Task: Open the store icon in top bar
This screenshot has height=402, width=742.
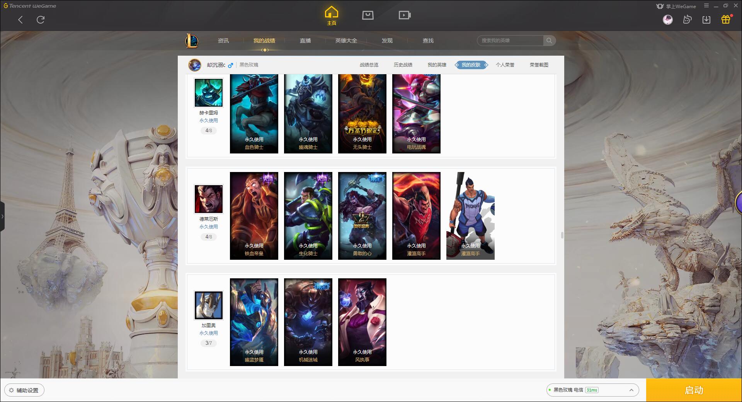Action: coord(368,15)
